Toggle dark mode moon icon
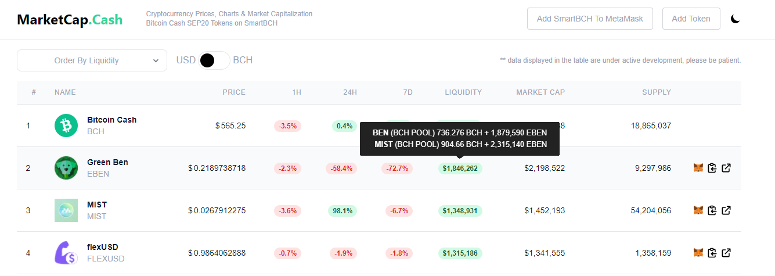The height and width of the screenshot is (276, 775). point(735,19)
